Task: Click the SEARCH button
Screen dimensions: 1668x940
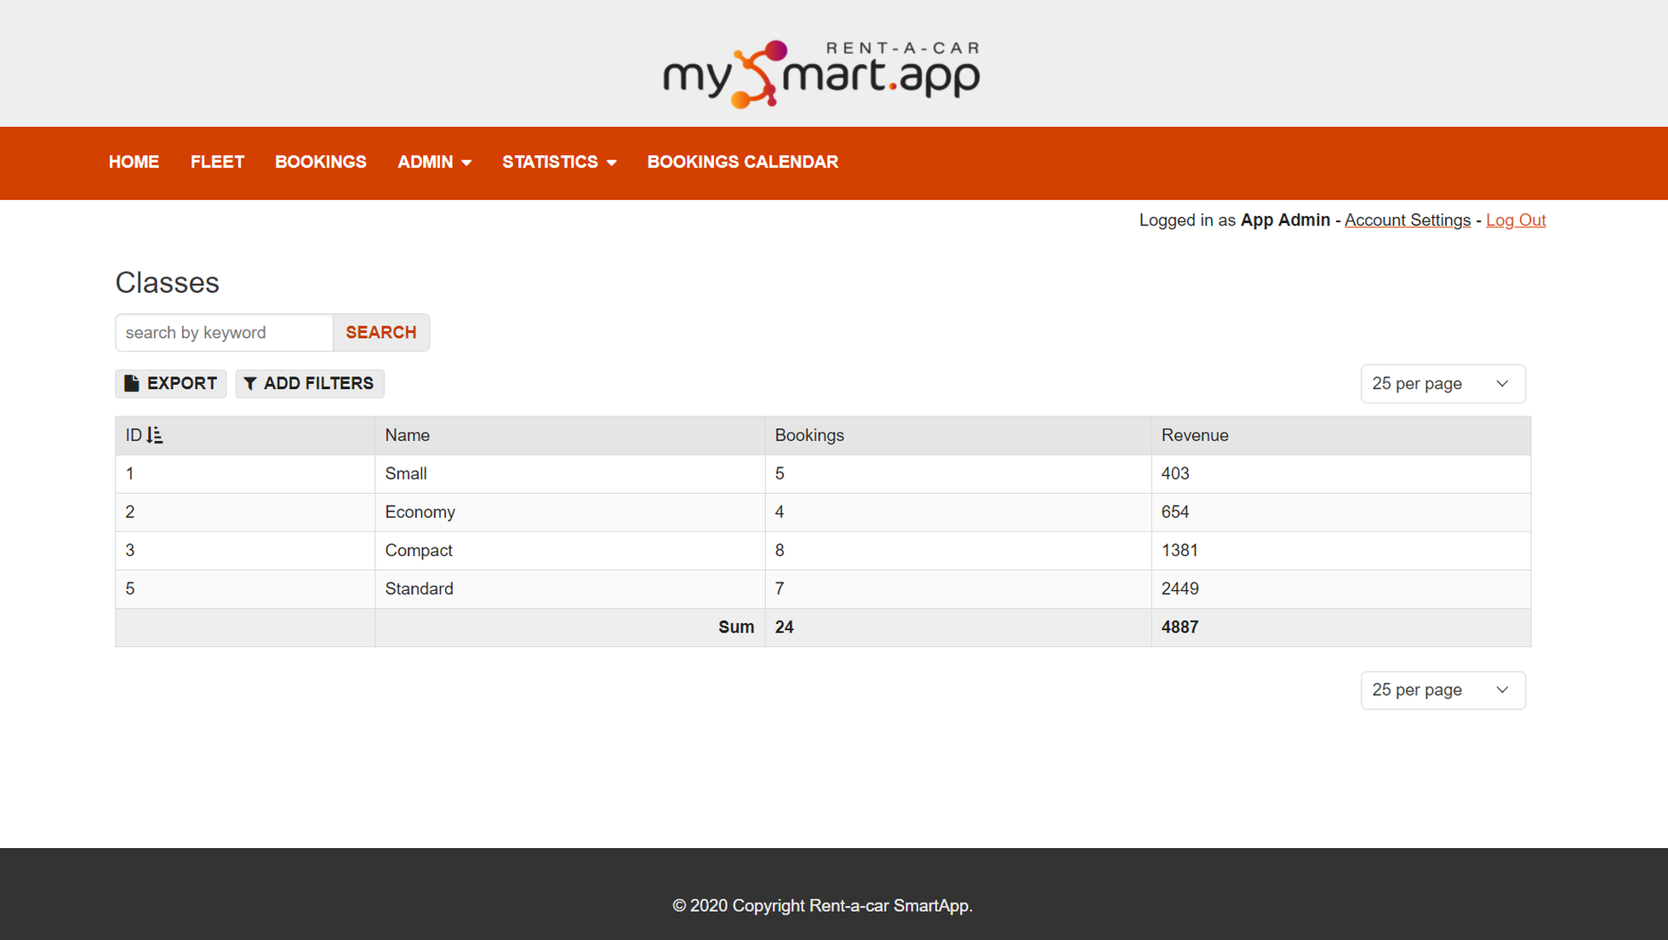Action: [x=380, y=332]
